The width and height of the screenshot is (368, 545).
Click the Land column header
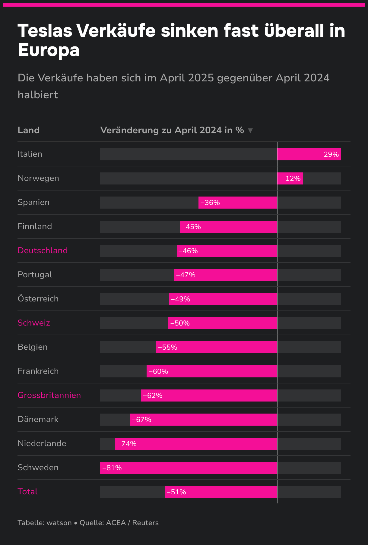click(x=29, y=130)
